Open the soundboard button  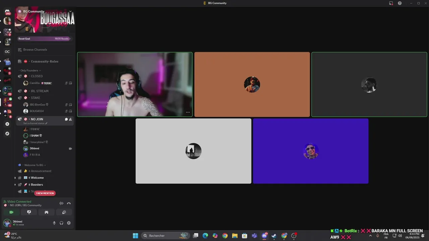click(x=64, y=212)
